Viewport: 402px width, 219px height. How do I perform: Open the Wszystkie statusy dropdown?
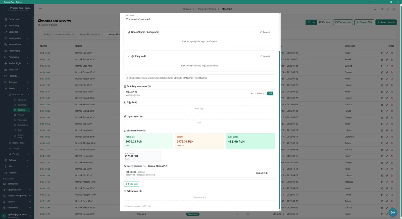pyautogui.click(x=90, y=34)
